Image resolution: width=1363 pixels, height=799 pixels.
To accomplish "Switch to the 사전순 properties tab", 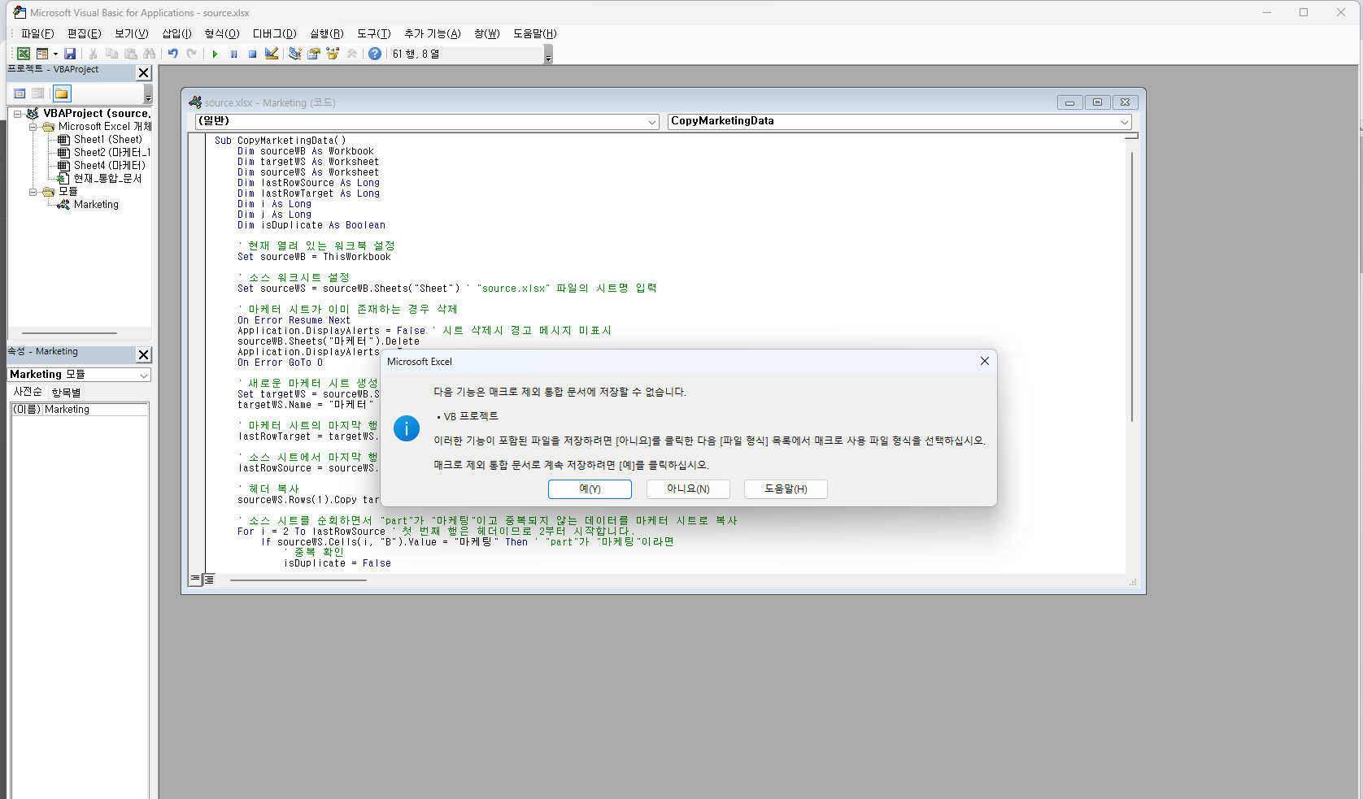I will click(x=28, y=392).
